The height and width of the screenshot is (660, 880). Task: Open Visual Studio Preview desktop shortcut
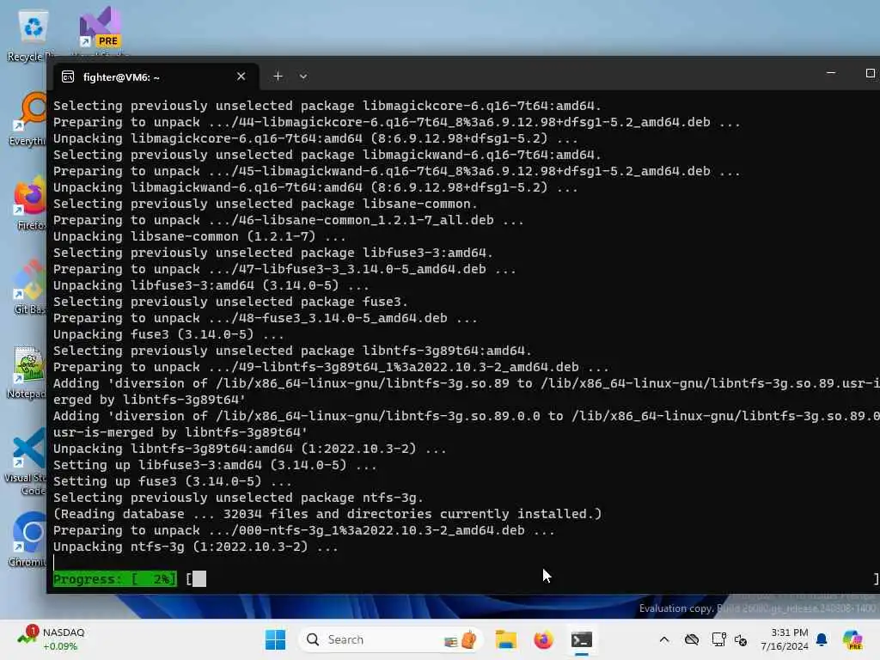(x=100, y=29)
